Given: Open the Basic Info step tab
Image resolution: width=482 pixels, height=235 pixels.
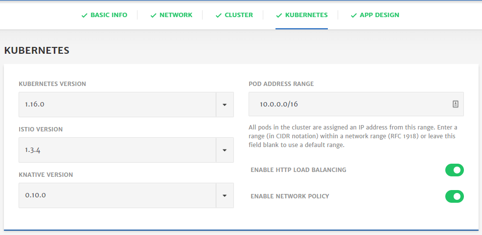Looking at the screenshot, I should pos(104,15).
